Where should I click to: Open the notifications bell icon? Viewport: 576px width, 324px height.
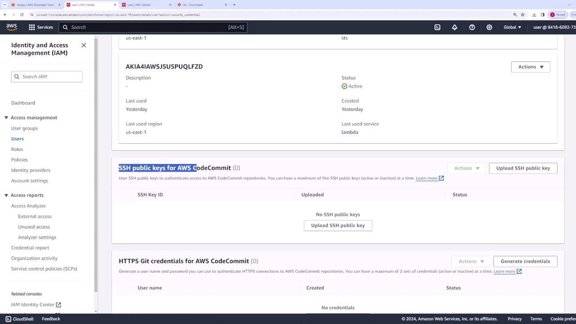pos(454,27)
